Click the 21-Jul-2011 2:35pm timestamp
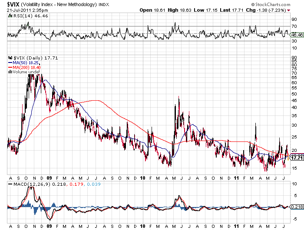304x230 pixels. coord(27,9)
